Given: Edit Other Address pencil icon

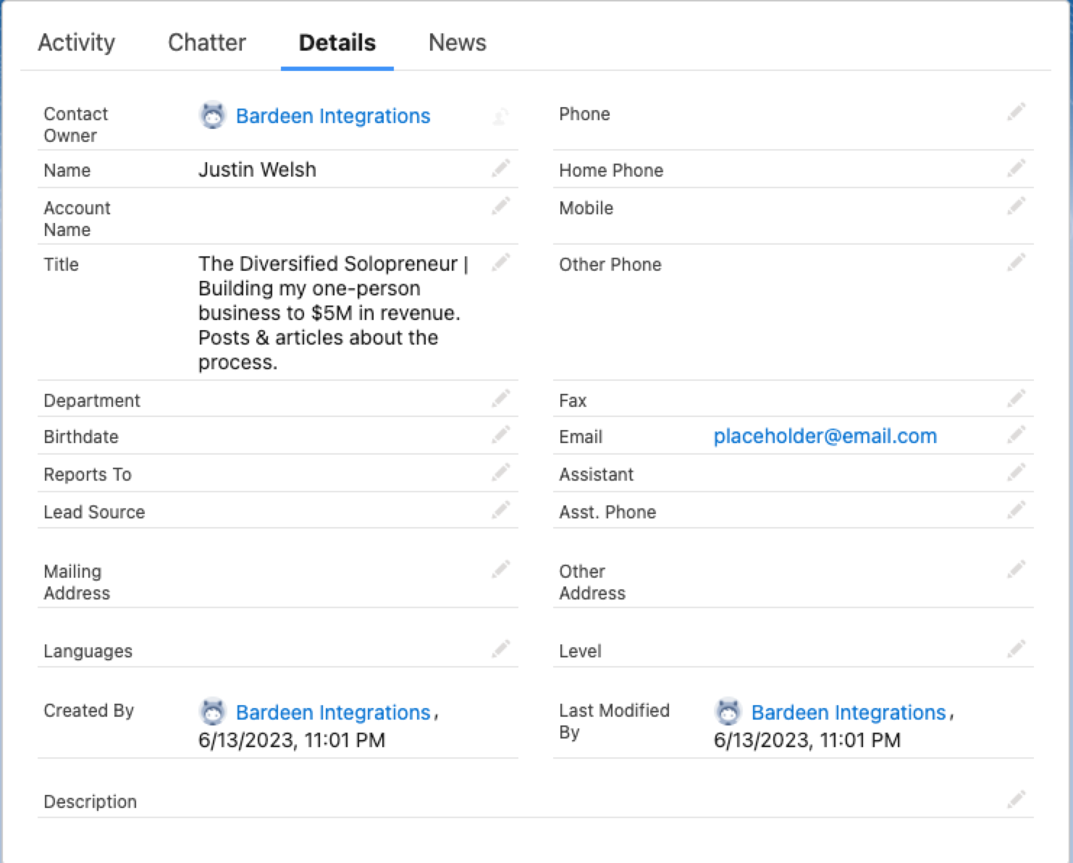Looking at the screenshot, I should (1017, 570).
